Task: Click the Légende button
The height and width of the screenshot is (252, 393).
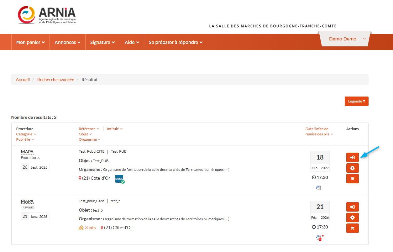Action: [356, 101]
